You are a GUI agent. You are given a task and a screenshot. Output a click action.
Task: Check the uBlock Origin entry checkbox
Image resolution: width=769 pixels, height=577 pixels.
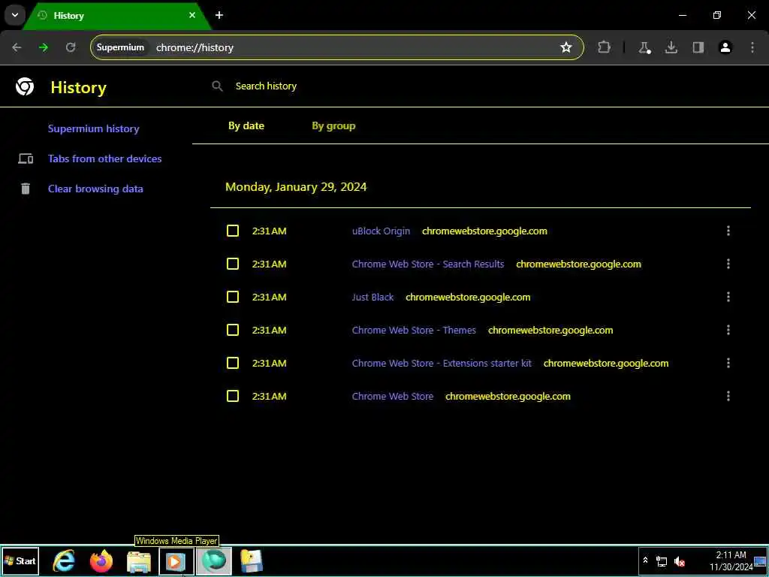tap(233, 231)
